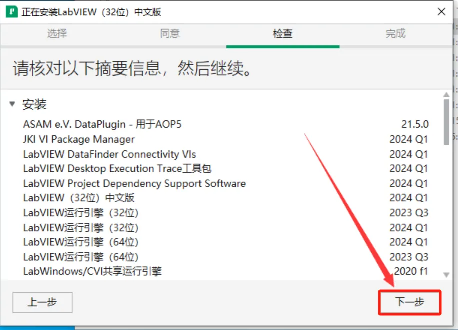Image resolution: width=458 pixels, height=330 pixels.
Task: Click the window title 正在安装LabVIEW（32位）中文版
Action: click(x=91, y=12)
